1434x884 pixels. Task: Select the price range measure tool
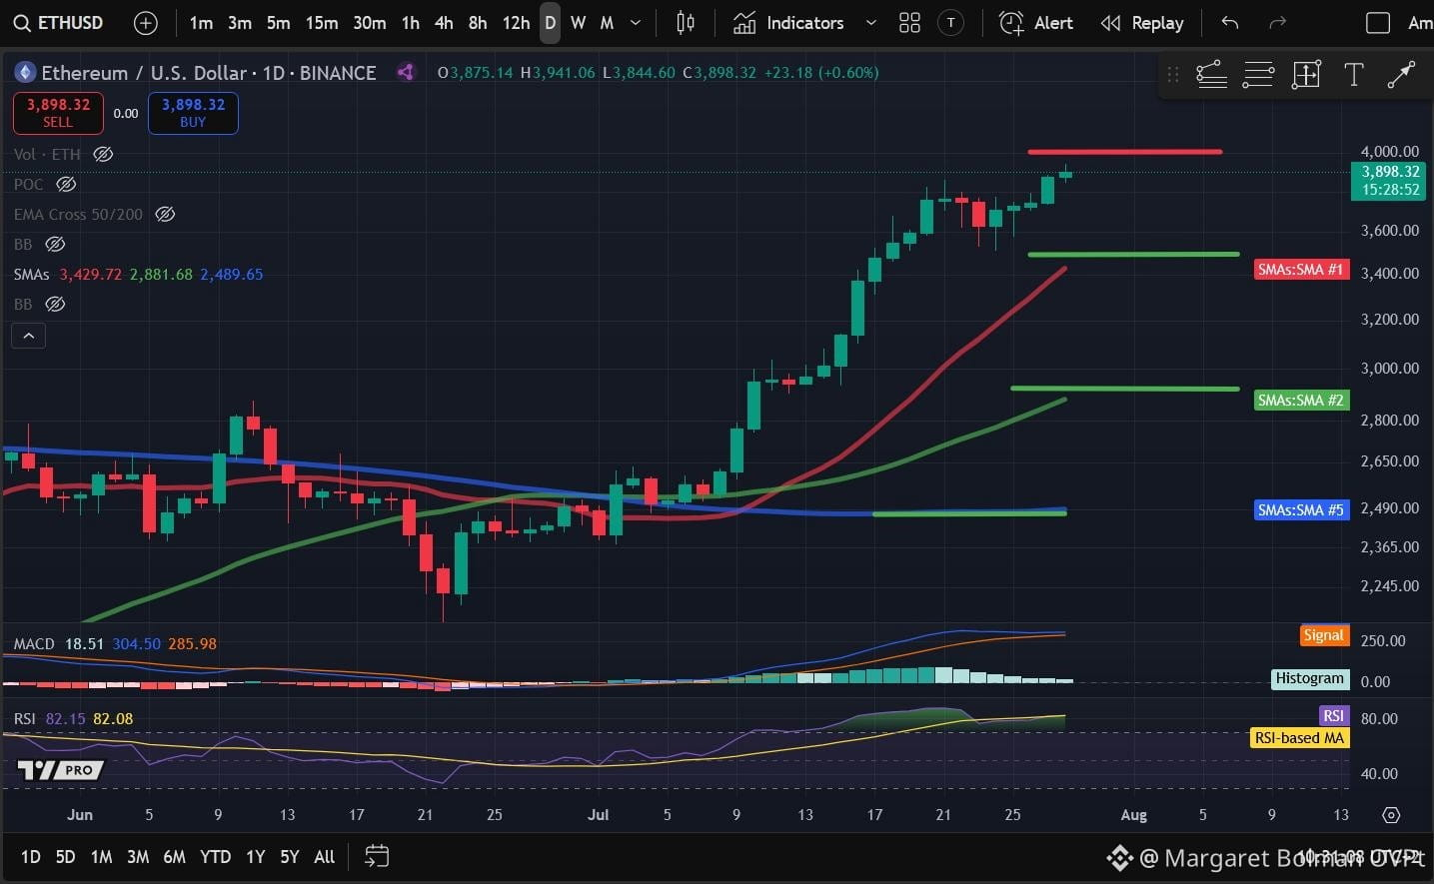click(1306, 74)
